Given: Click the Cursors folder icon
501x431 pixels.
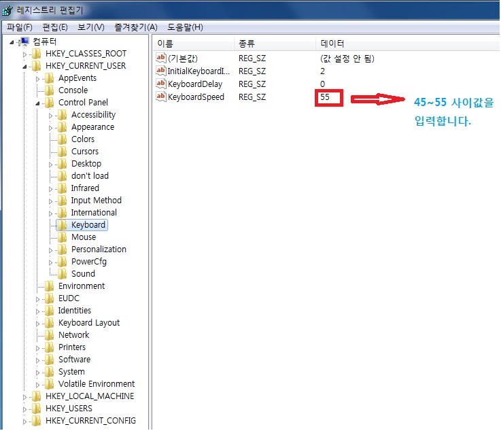Looking at the screenshot, I should [62, 152].
